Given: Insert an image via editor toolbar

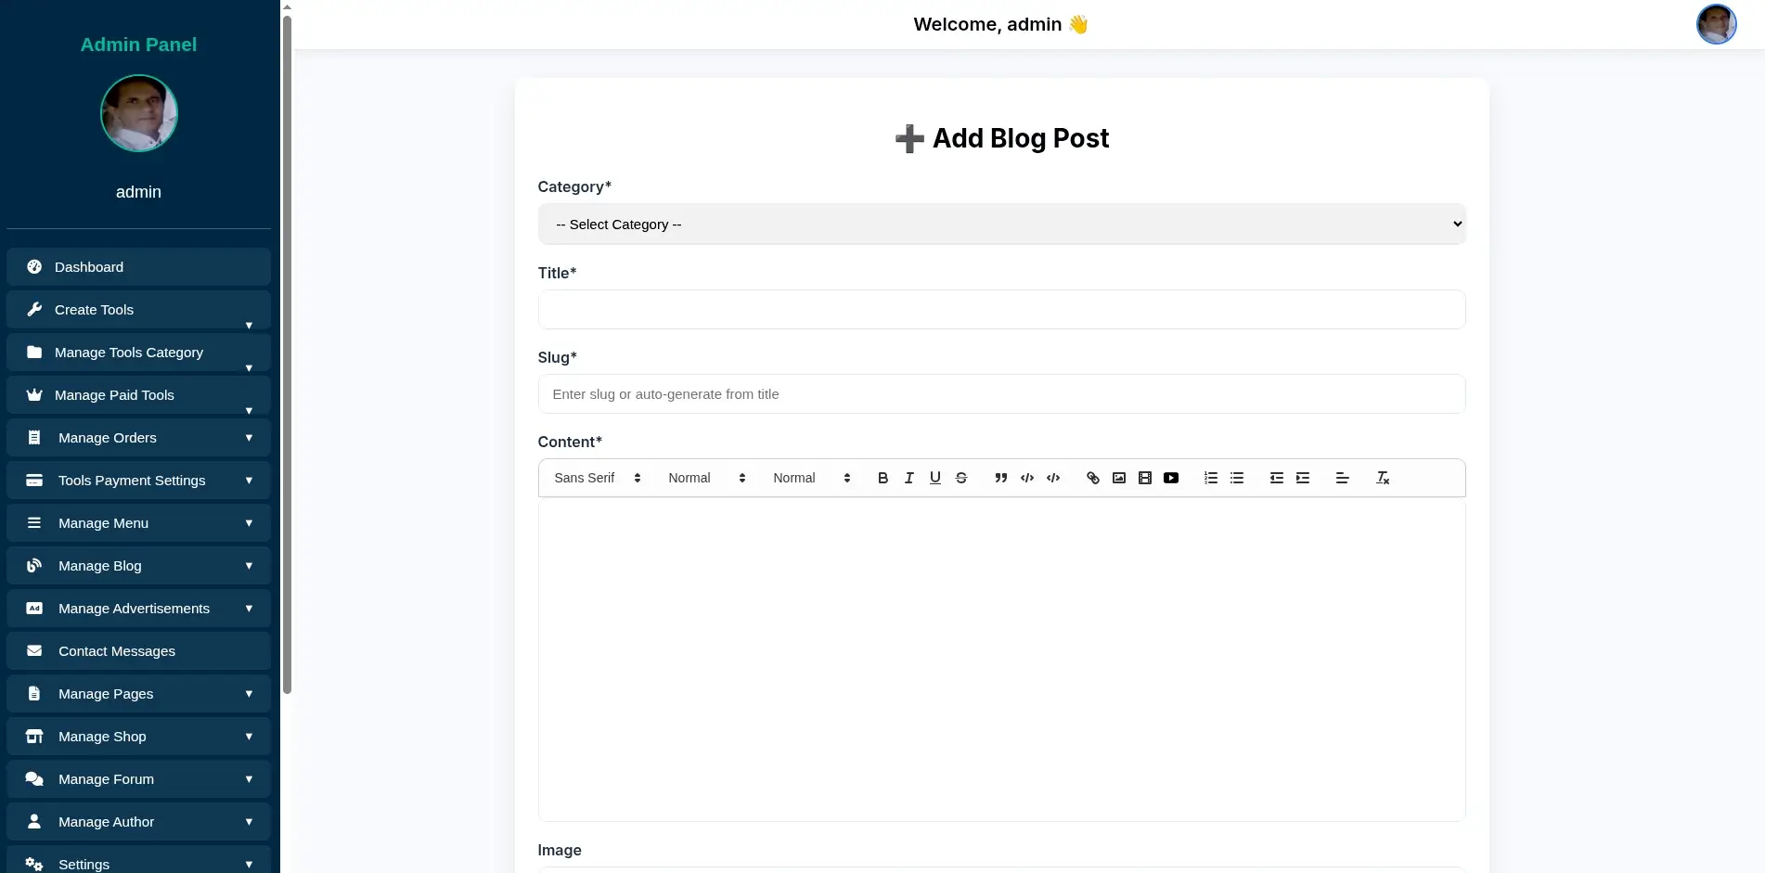Looking at the screenshot, I should [x=1118, y=478].
